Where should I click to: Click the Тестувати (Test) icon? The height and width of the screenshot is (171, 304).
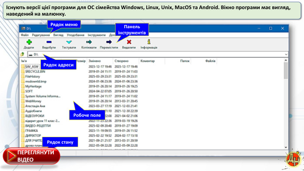pyautogui.click(x=69, y=42)
